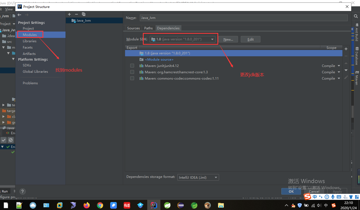
Task: Select Project under Project Settings
Action: [28, 29]
